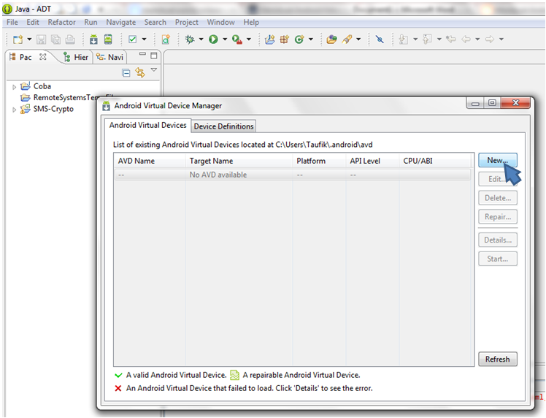
Task: Open the AVD Manager toolbar icon
Action: pos(108,39)
